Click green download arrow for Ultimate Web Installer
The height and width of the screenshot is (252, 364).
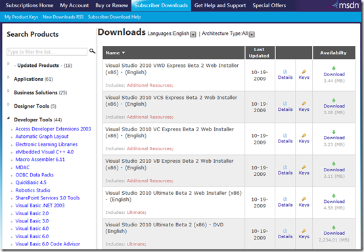click(334, 196)
